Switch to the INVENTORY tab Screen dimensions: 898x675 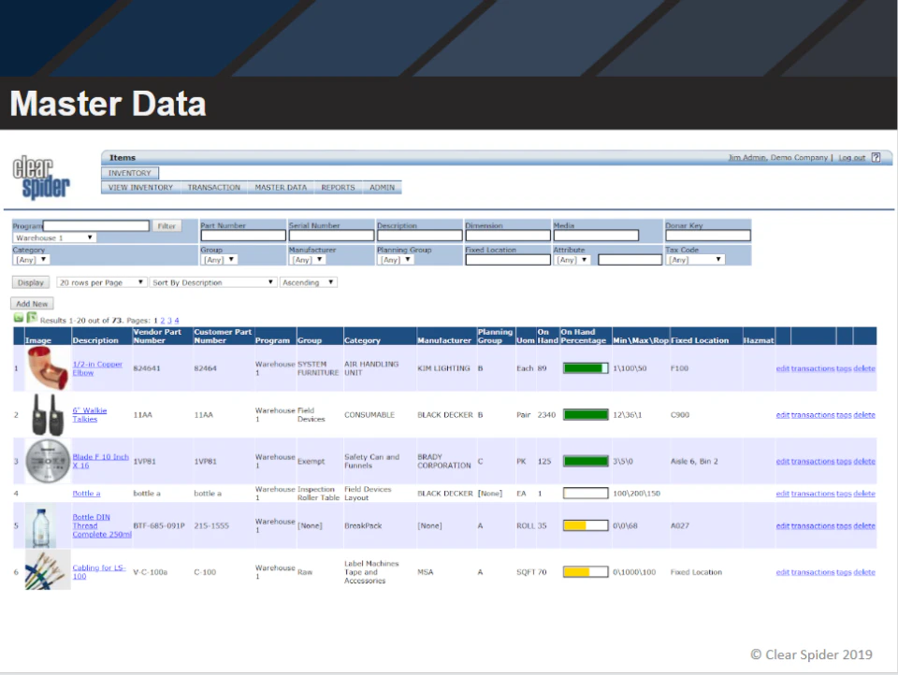click(x=130, y=173)
